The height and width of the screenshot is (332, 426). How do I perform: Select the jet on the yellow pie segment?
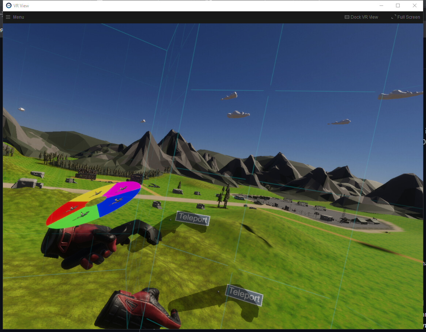click(97, 194)
